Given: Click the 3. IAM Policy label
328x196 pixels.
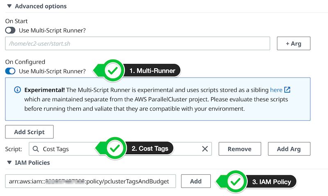Looking at the screenshot, I should pyautogui.click(x=271, y=182).
